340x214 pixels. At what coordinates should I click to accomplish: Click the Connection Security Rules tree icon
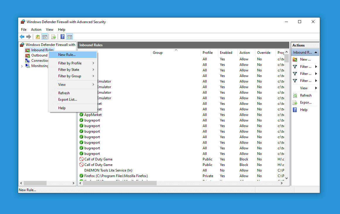click(28, 61)
